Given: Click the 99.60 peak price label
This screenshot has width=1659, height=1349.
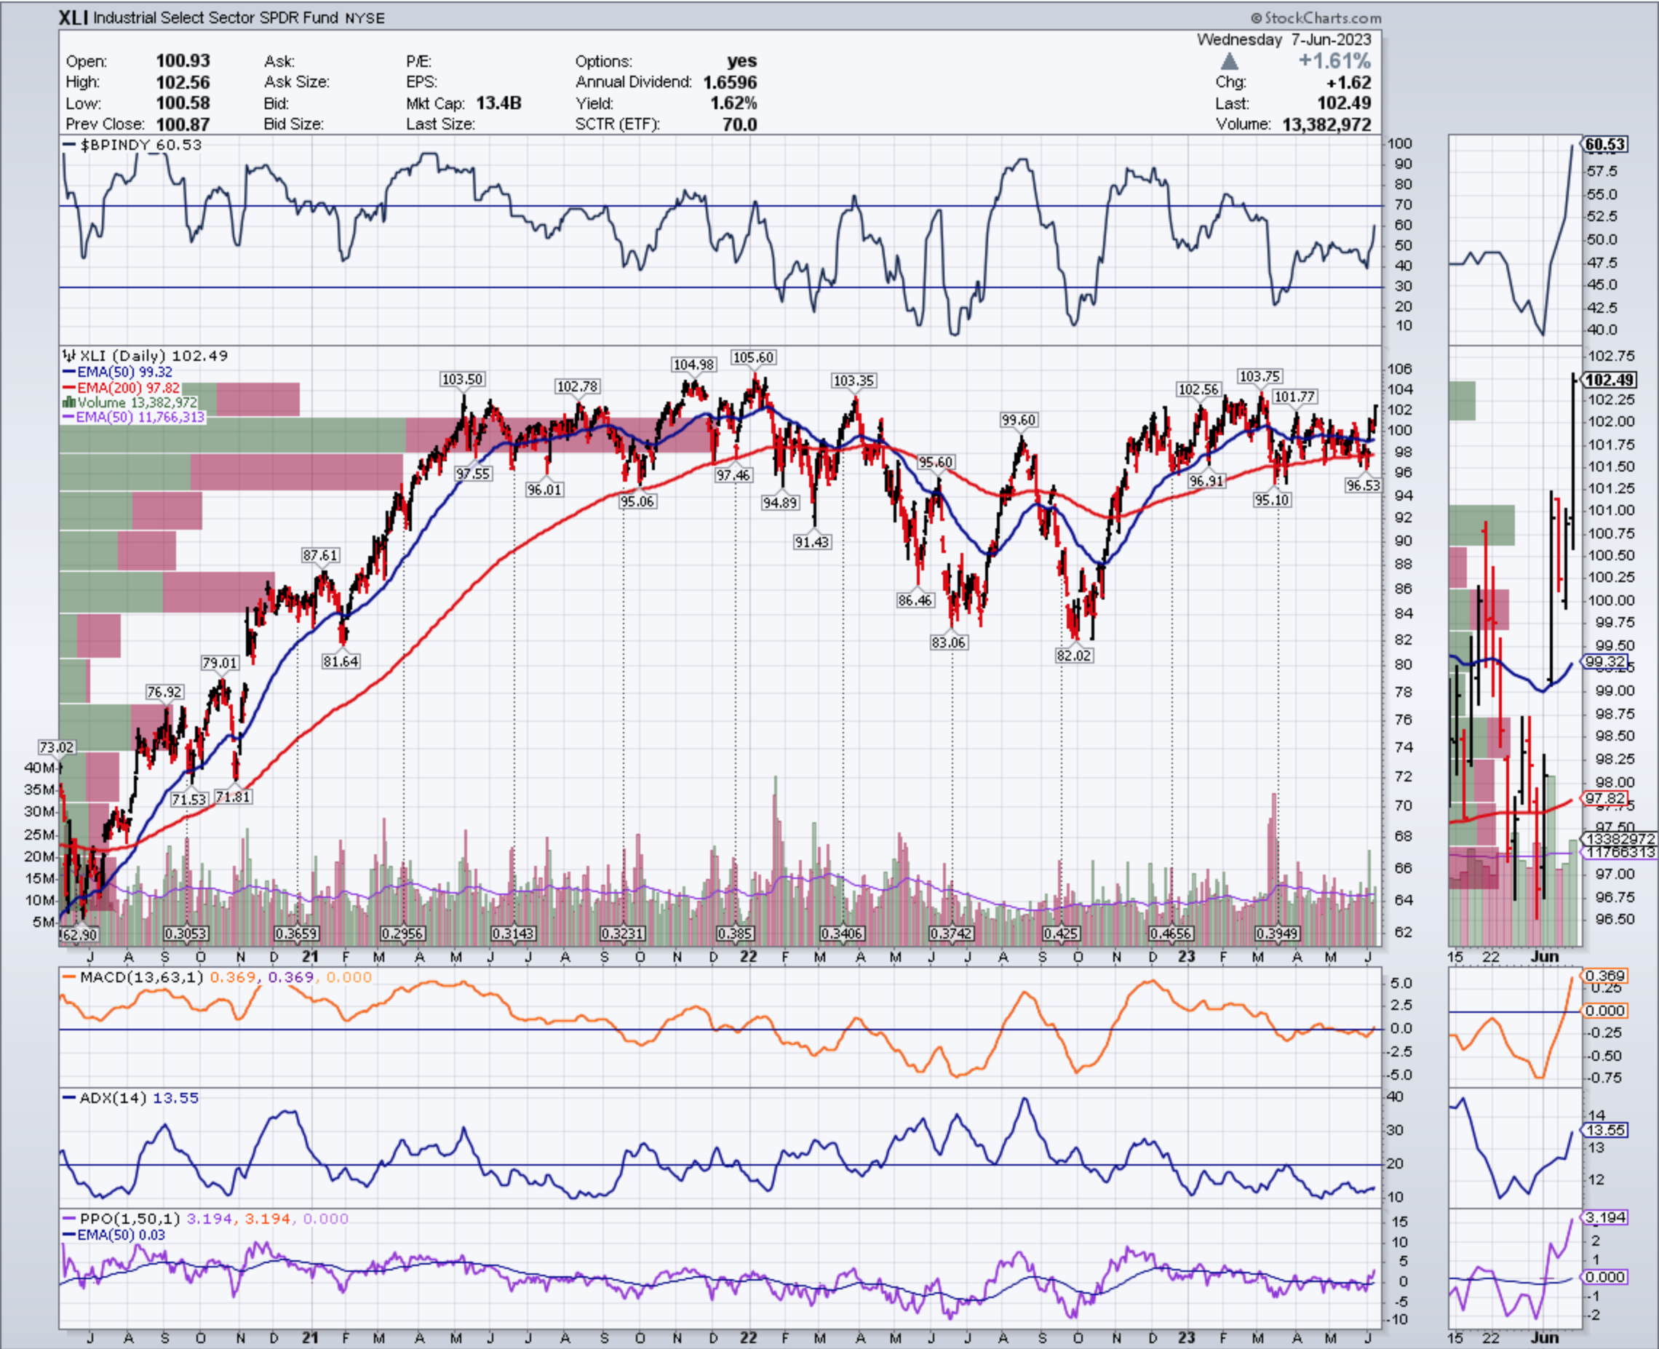Looking at the screenshot, I should pos(1019,420).
